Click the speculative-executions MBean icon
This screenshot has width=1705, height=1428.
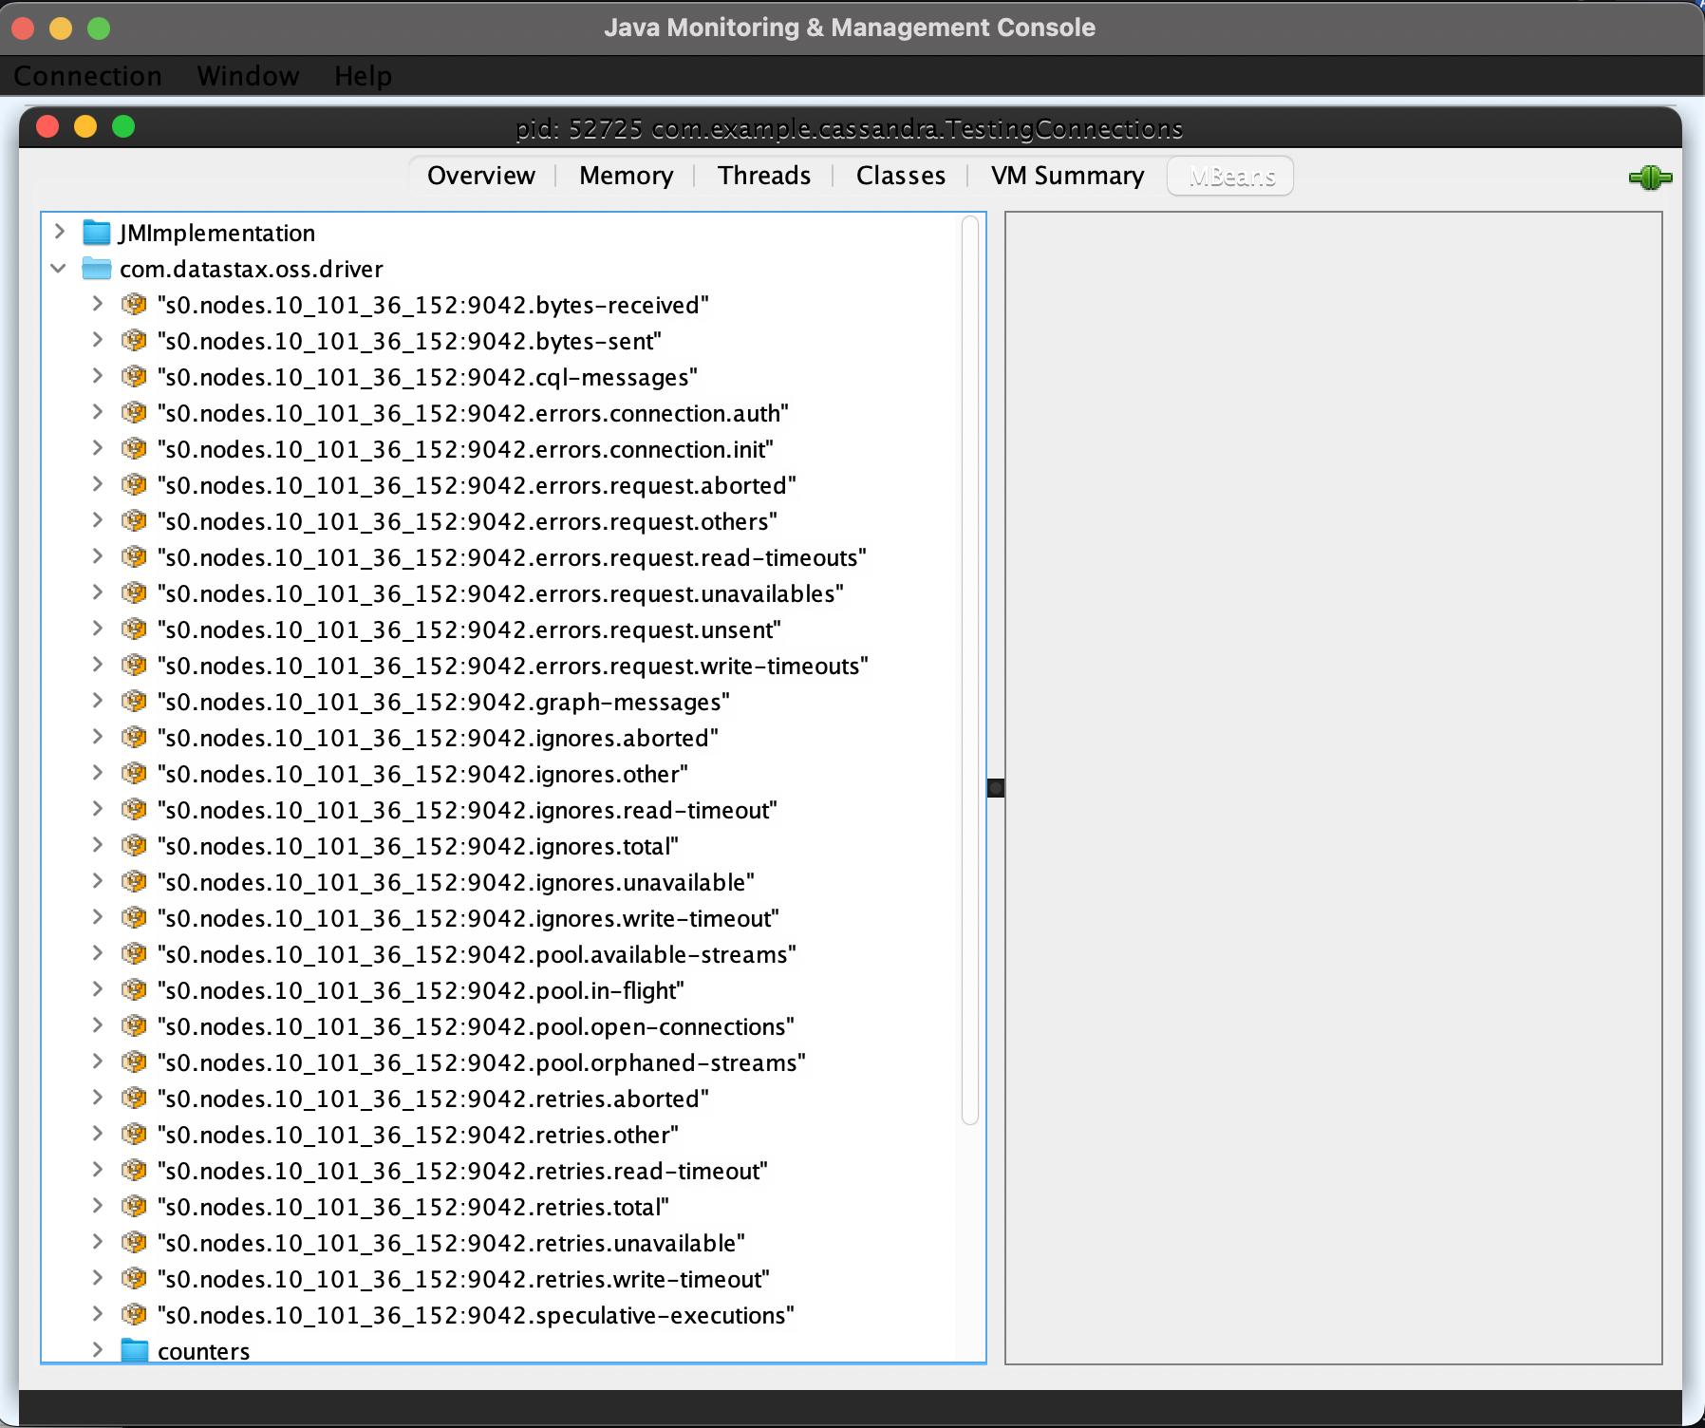coord(135,1315)
